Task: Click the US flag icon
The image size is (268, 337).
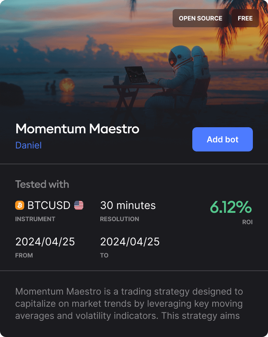Action: pyautogui.click(x=79, y=205)
